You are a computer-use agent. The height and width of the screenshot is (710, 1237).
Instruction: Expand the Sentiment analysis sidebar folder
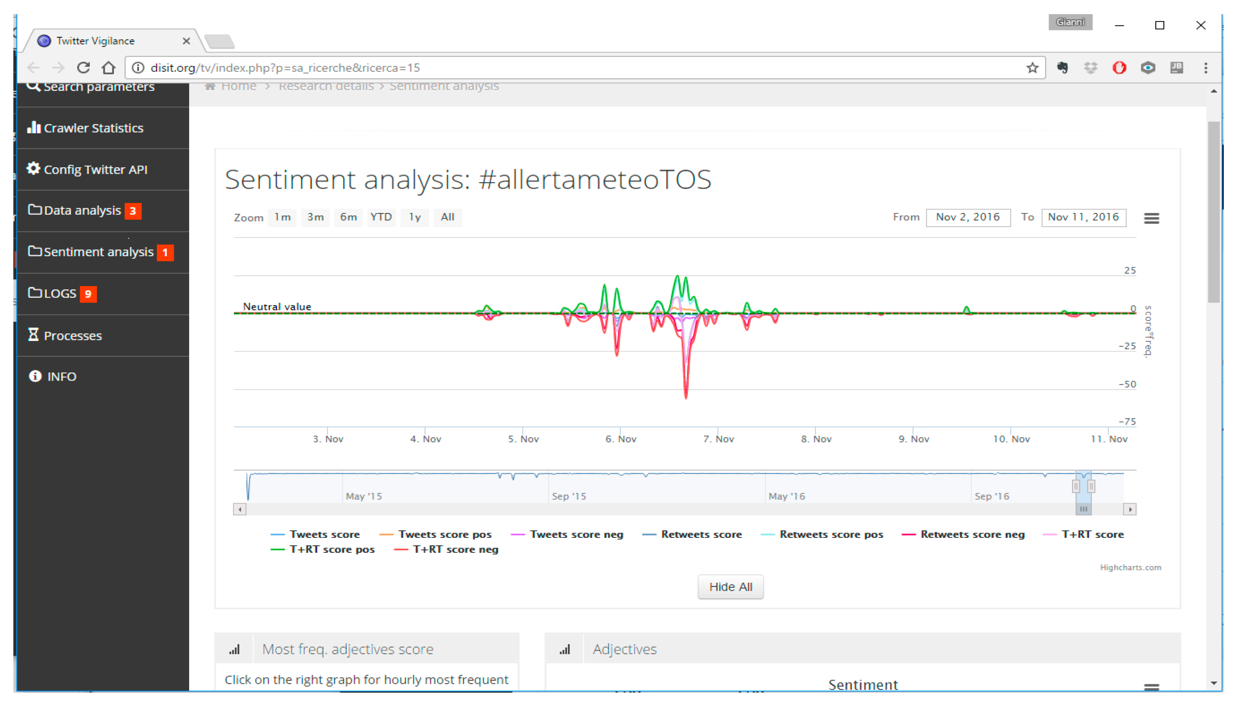(98, 252)
